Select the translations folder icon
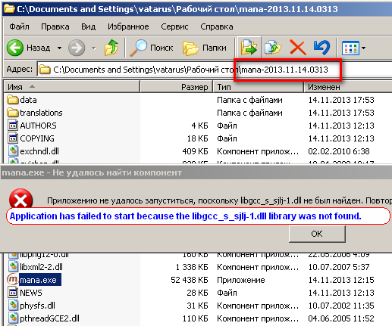The height and width of the screenshot is (326, 392). pyautogui.click(x=13, y=113)
